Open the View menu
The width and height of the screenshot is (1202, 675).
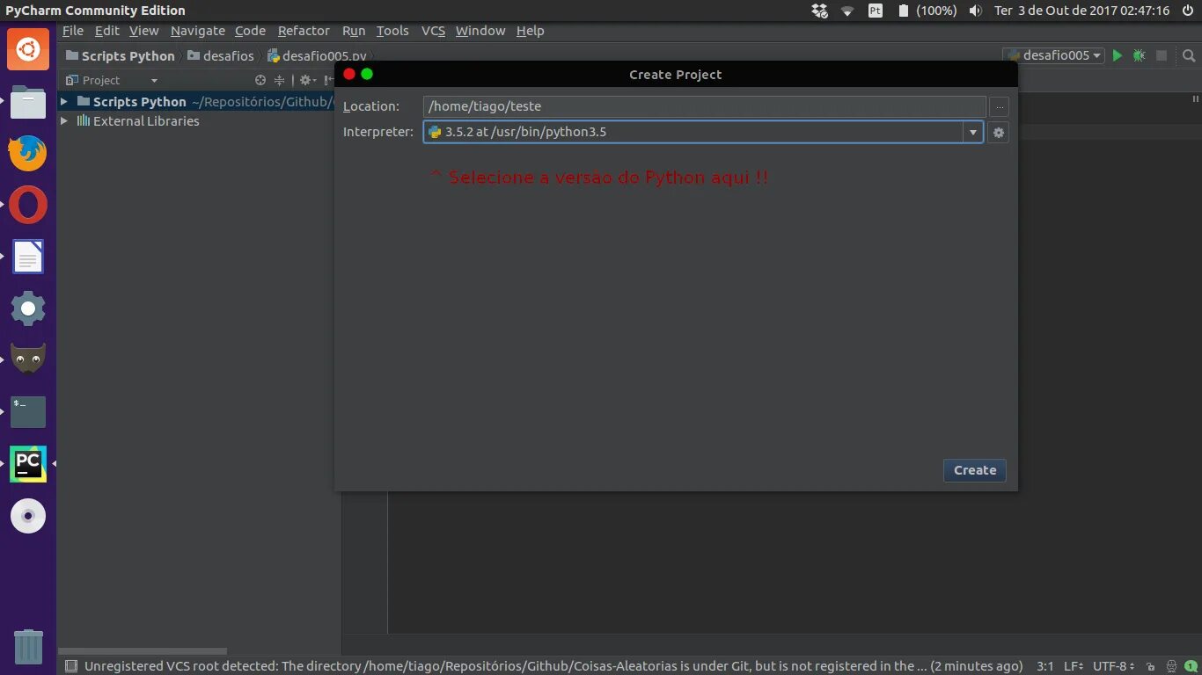pos(144,31)
